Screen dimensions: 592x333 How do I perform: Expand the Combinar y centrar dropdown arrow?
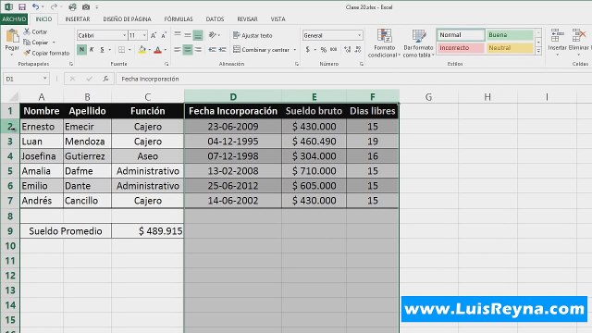(x=295, y=49)
